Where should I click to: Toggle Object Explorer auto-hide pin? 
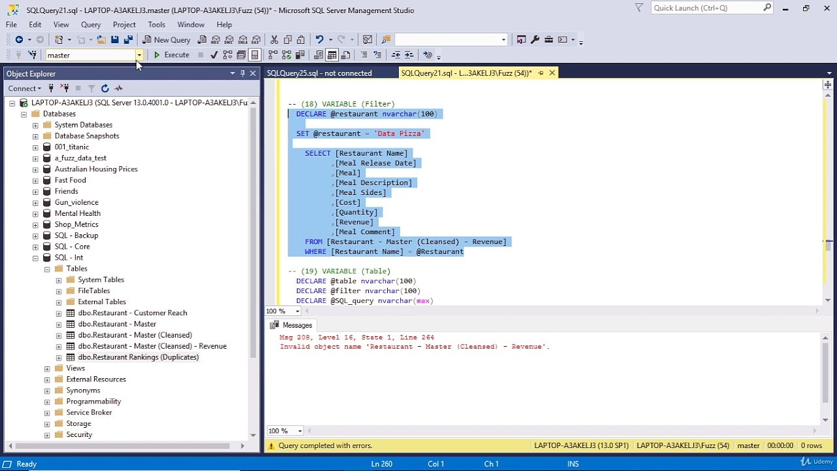(243, 73)
